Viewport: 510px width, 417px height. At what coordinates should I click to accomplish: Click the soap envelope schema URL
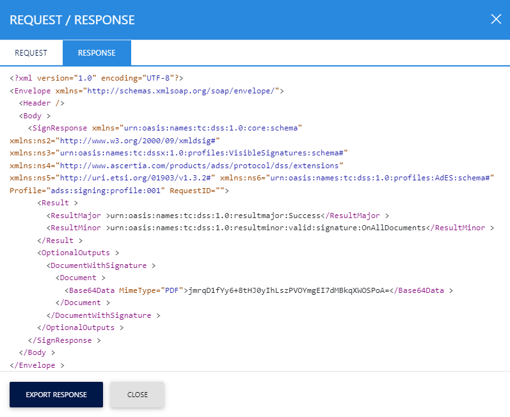[182, 91]
